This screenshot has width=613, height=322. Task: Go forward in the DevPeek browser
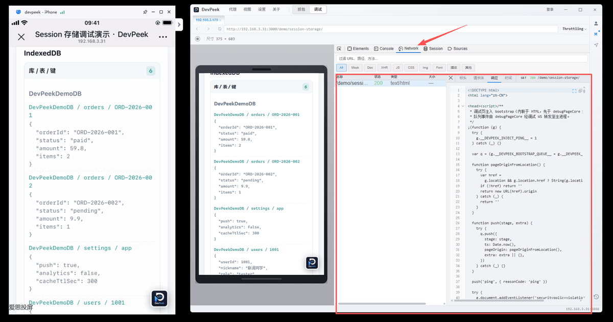pos(209,29)
